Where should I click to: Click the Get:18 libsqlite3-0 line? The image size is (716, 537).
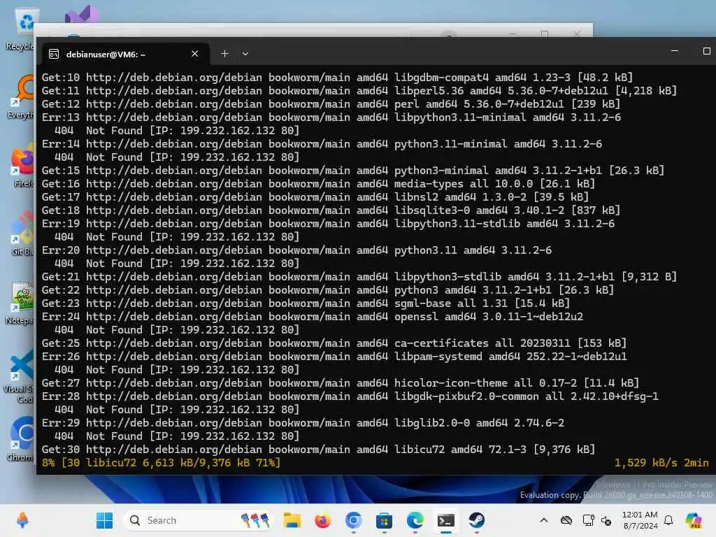pyautogui.click(x=331, y=210)
